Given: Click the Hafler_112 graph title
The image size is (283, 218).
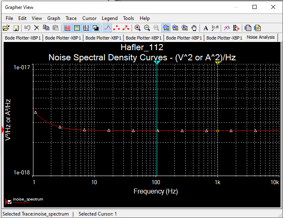Looking at the screenshot, I should pos(142,47).
